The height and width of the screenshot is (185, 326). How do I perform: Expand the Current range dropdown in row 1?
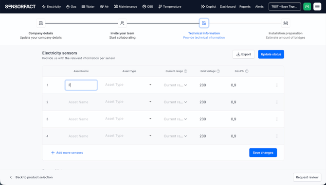click(x=175, y=85)
